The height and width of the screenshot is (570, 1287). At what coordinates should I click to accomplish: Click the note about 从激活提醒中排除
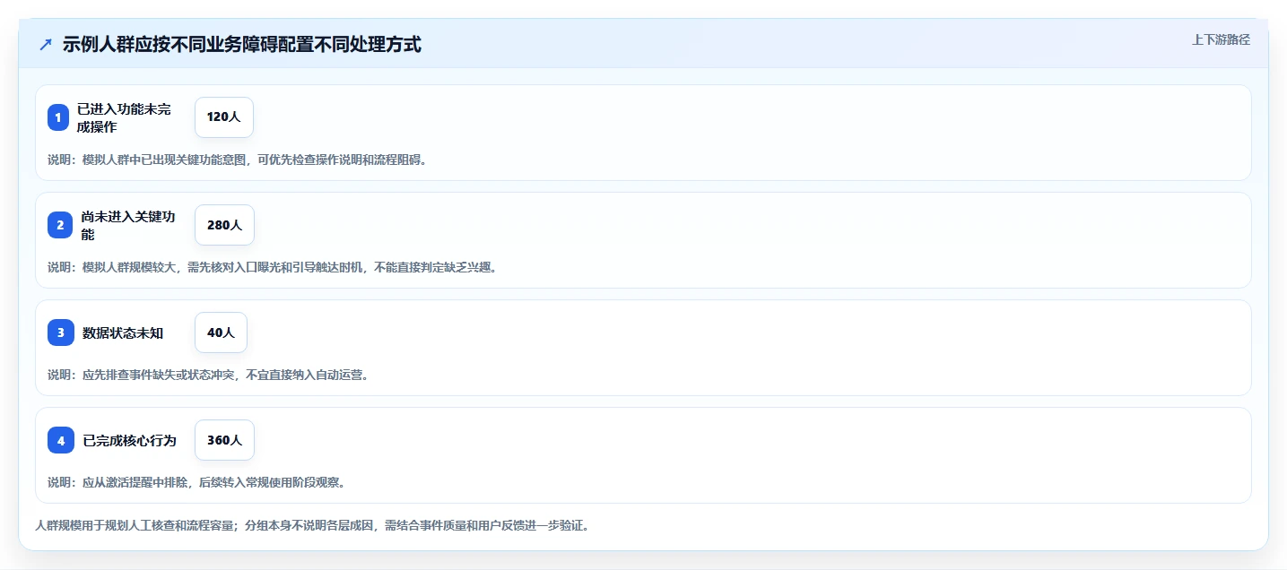pyautogui.click(x=196, y=482)
